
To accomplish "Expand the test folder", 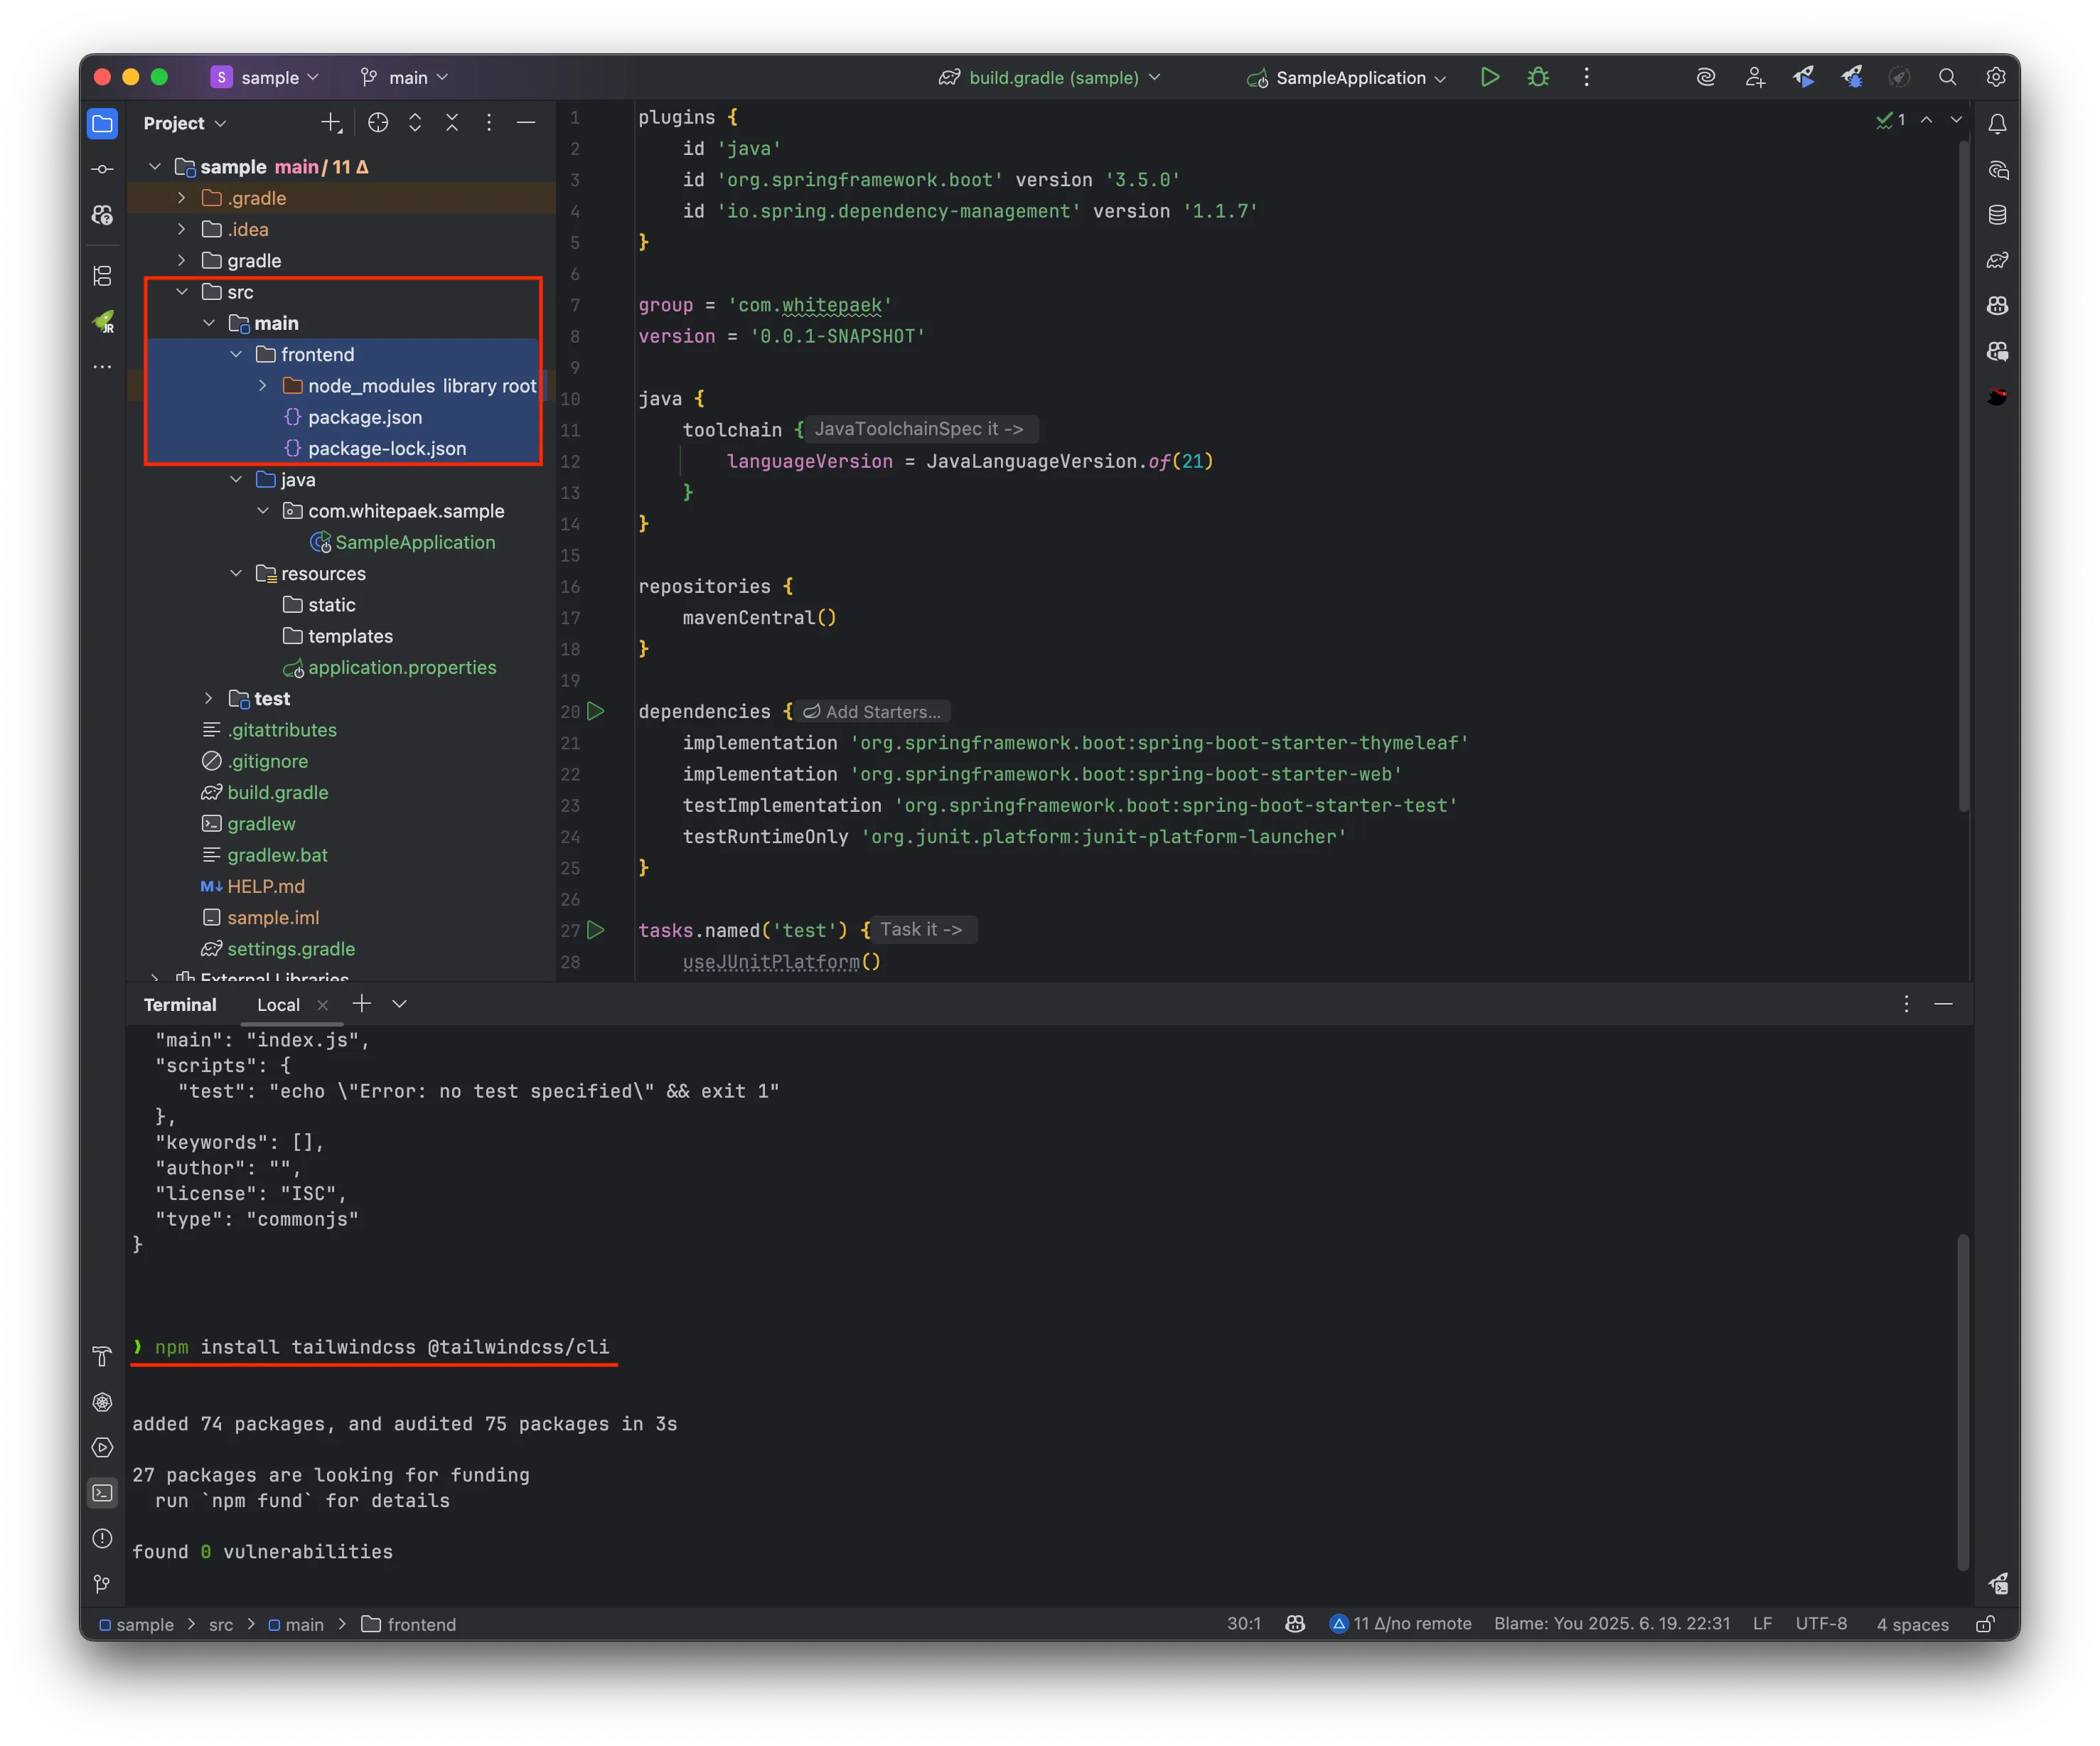I will tap(208, 699).
